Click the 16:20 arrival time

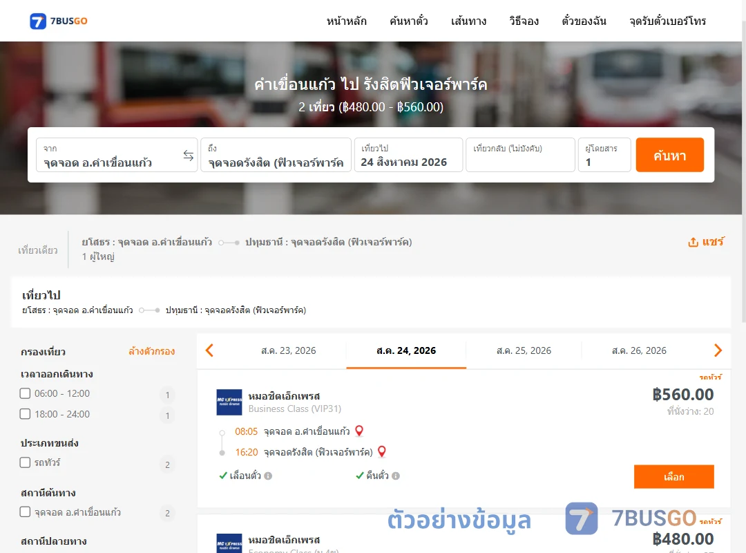(x=247, y=452)
